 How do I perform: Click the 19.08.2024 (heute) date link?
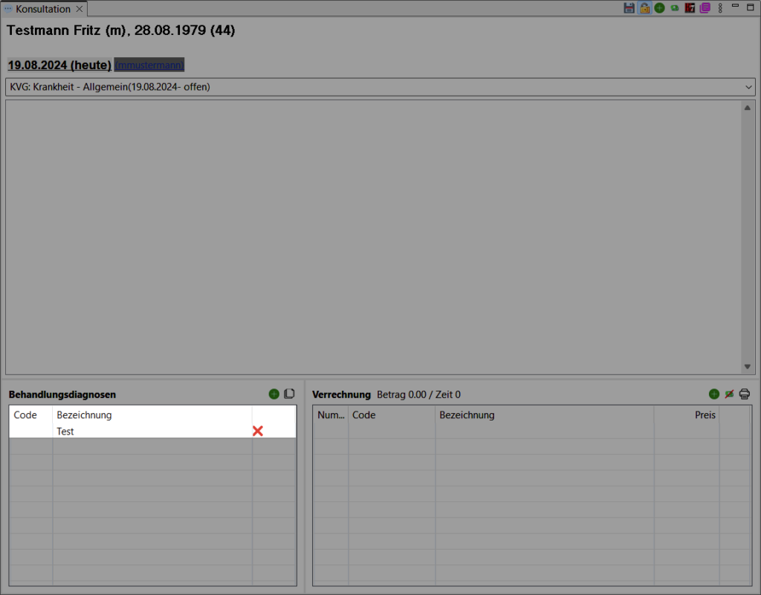pos(59,65)
